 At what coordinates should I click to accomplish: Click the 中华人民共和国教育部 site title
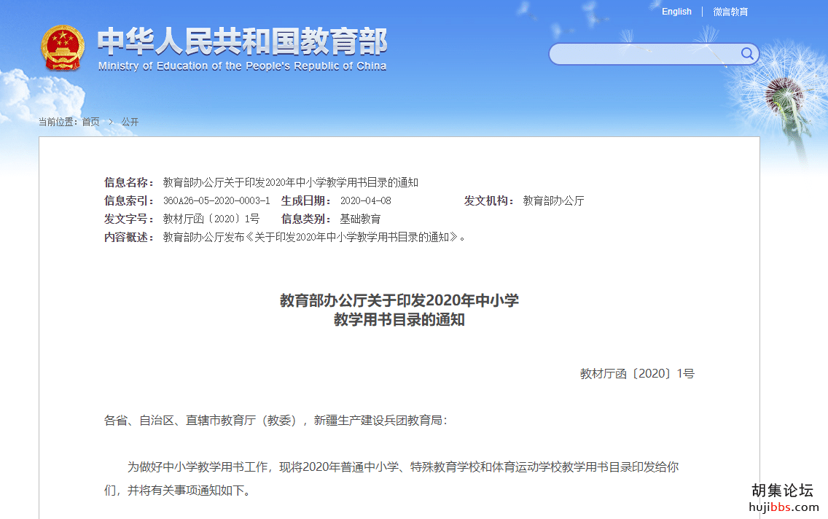coord(243,41)
